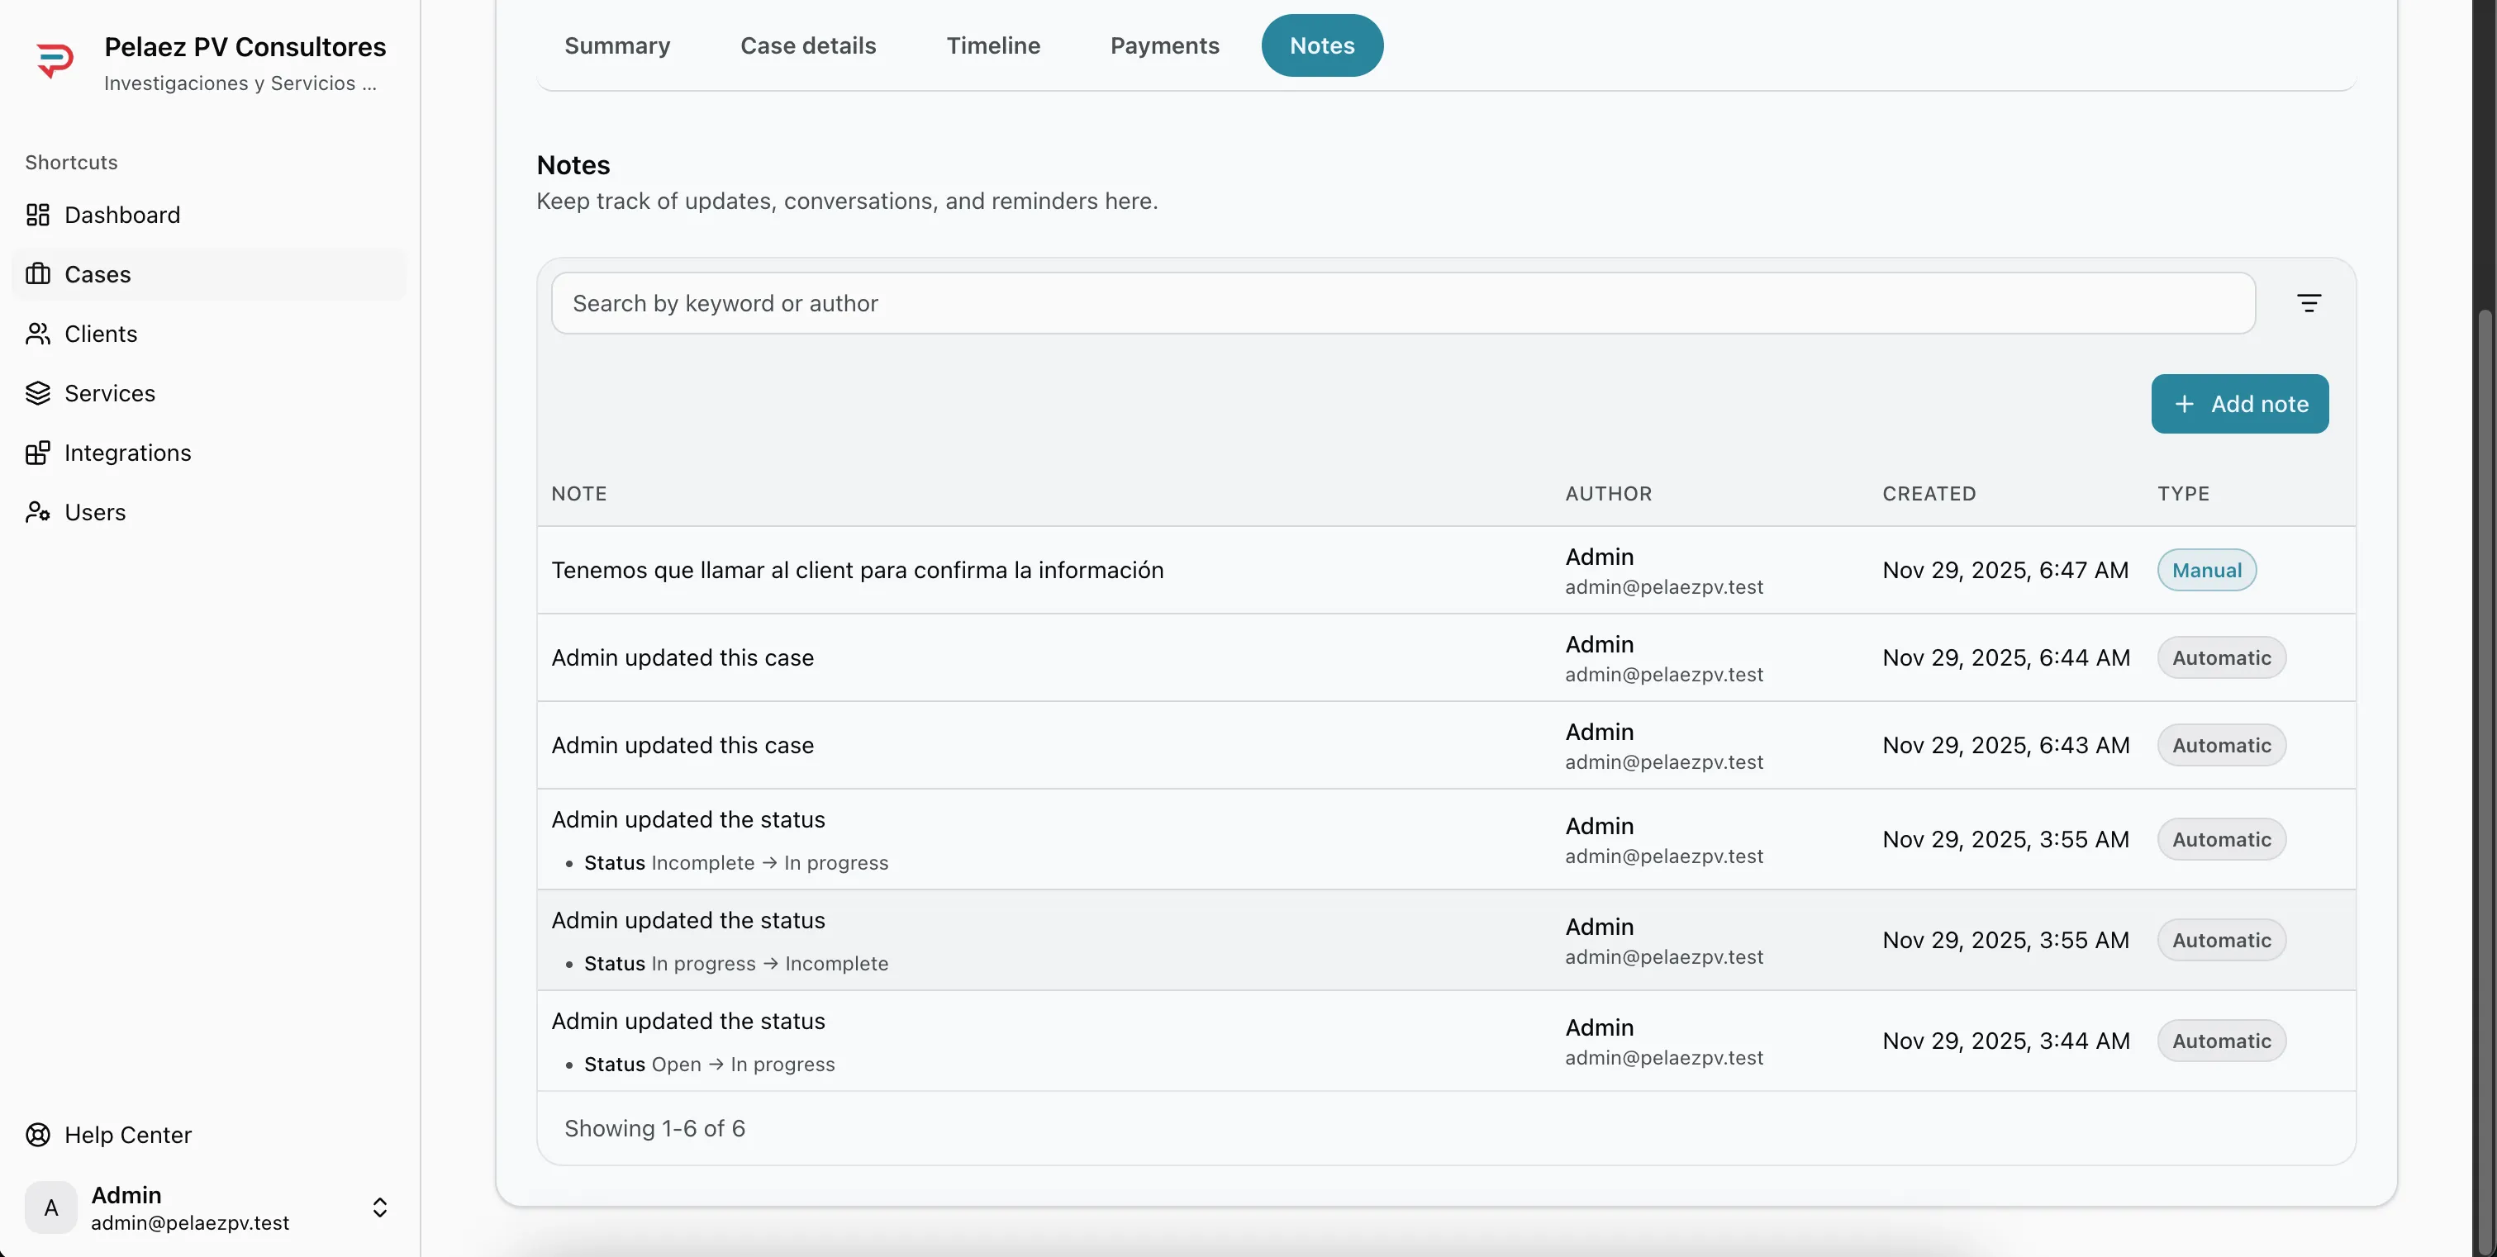Image resolution: width=2497 pixels, height=1257 pixels.
Task: Click the Clients people icon
Action: [x=38, y=334]
